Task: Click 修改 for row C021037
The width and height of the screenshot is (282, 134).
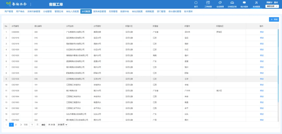Action: point(262,114)
